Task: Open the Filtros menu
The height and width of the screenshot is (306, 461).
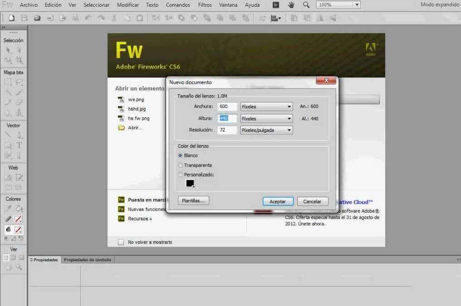Action: 205,5
